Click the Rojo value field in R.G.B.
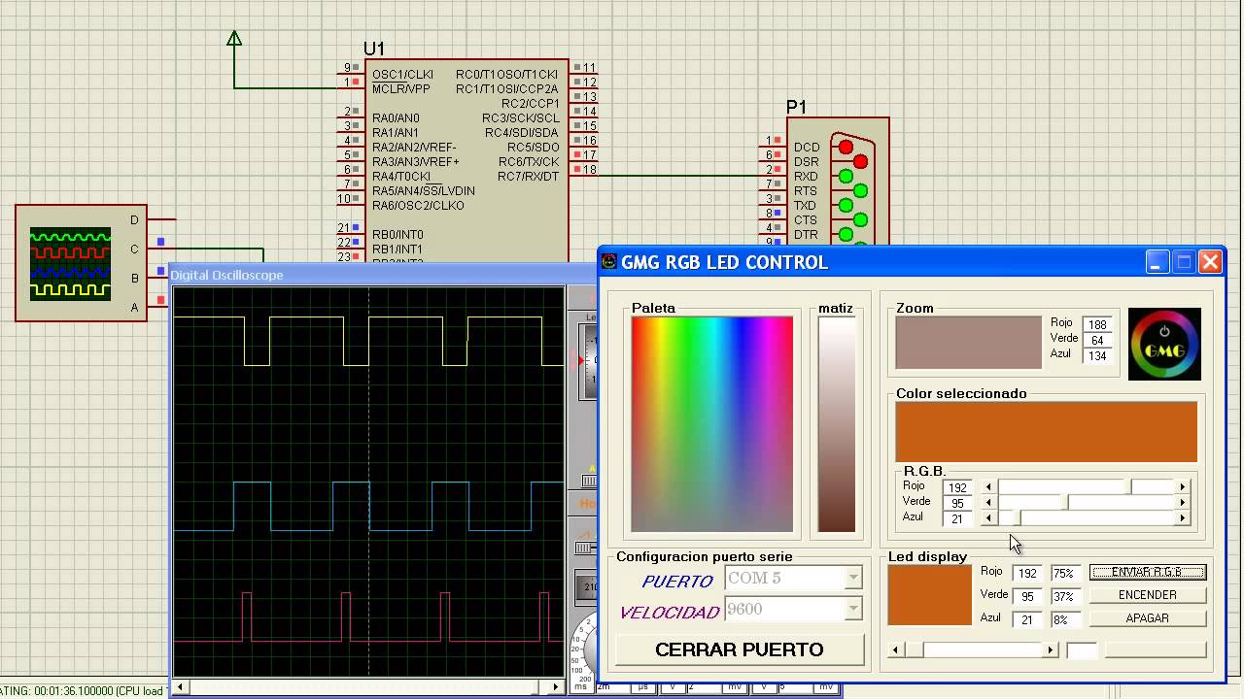 [958, 488]
